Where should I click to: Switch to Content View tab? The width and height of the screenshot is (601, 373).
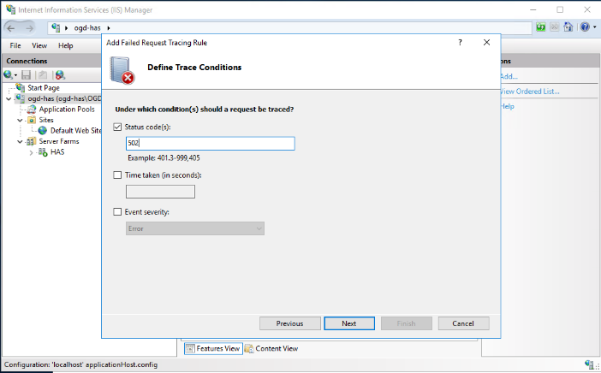271,348
